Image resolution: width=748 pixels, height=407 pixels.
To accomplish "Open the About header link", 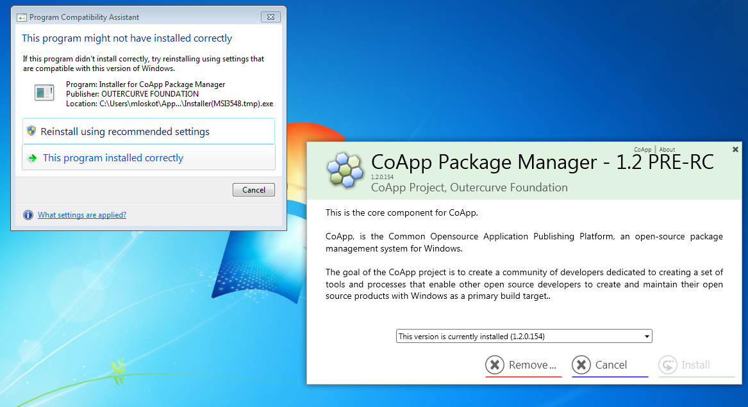I will (667, 150).
